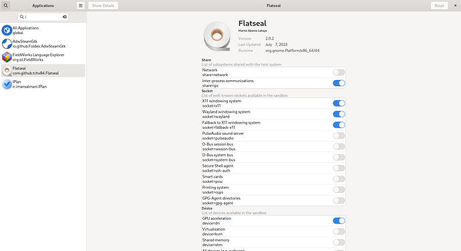461x251 pixels.
Task: Enable Shared memory toggle
Action: click(x=339, y=242)
